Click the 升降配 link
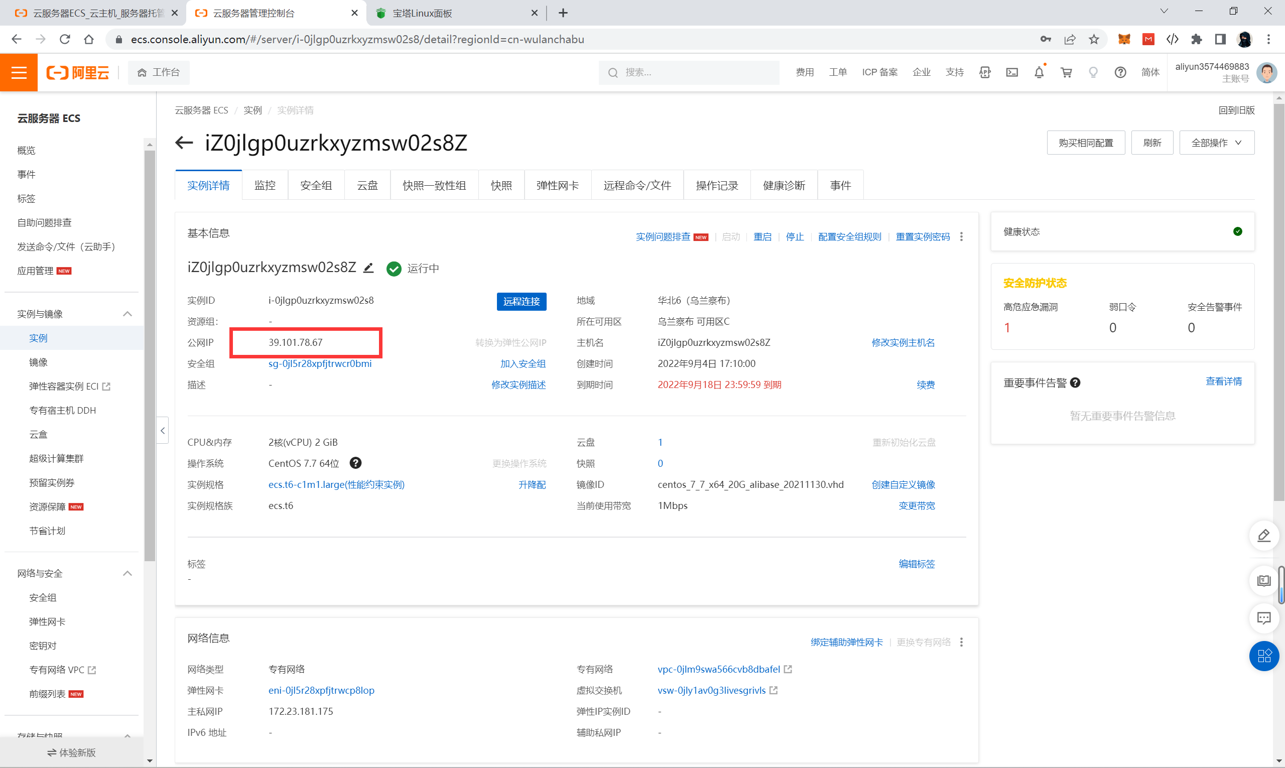Screen dimensions: 1285x768 [x=532, y=484]
